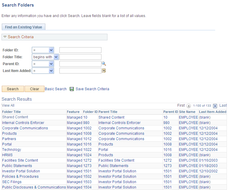229x190 pixels.
Task: Open the Parent ID operator dropdown
Action: [43, 64]
